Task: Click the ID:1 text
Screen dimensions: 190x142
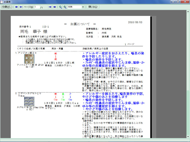Action: click(x=45, y=27)
